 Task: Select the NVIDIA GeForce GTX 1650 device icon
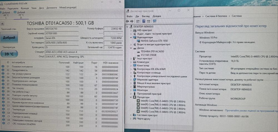139,41
